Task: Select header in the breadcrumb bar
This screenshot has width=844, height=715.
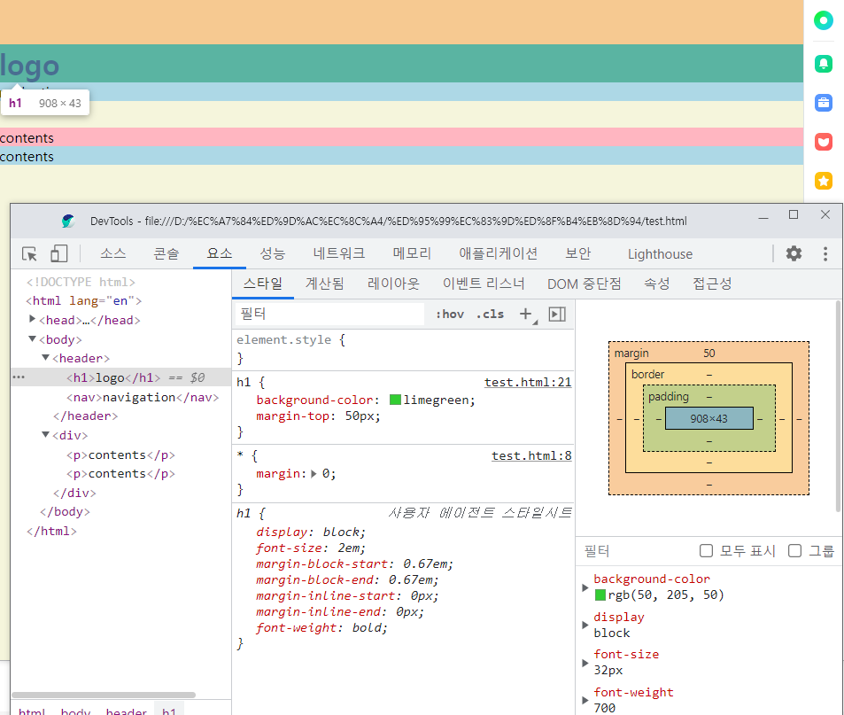Action: point(126,711)
